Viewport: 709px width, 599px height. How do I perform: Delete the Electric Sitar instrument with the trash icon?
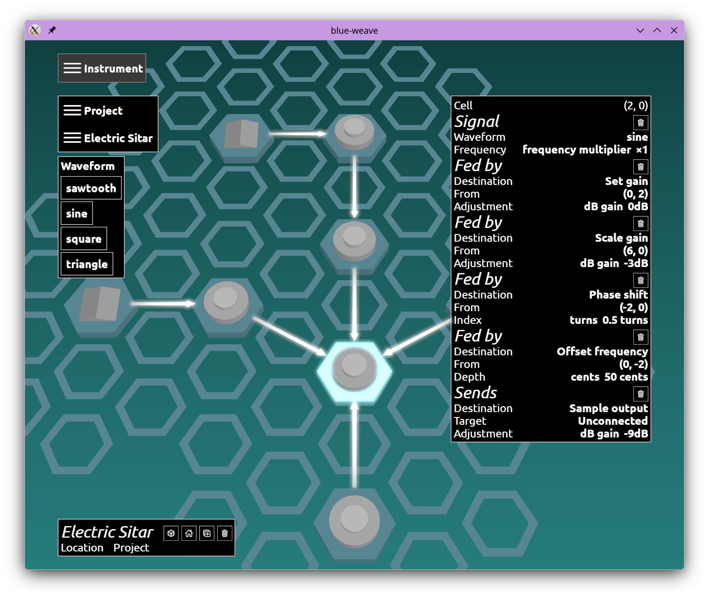click(x=225, y=533)
